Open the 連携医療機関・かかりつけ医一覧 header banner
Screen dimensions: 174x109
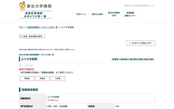click(35, 15)
